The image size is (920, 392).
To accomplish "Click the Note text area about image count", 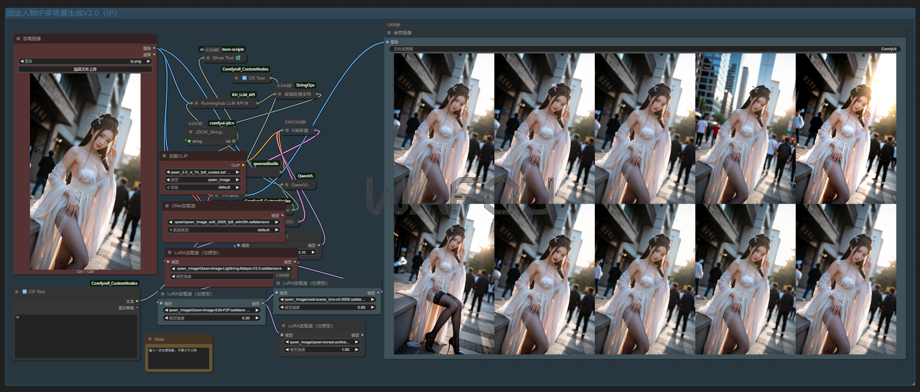I will [179, 358].
